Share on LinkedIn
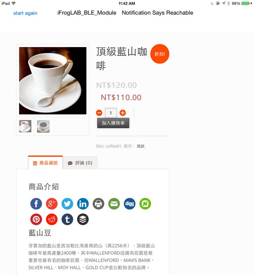 click(x=83, y=204)
